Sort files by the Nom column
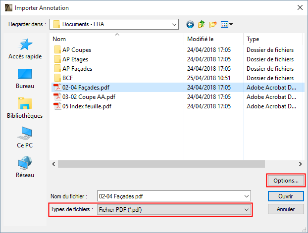The width and height of the screenshot is (308, 233). tap(117, 39)
